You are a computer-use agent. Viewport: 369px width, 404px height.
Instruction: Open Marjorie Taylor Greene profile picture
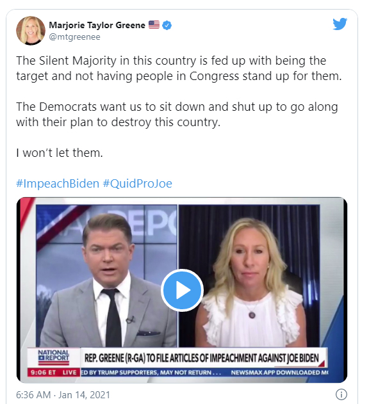(x=31, y=31)
